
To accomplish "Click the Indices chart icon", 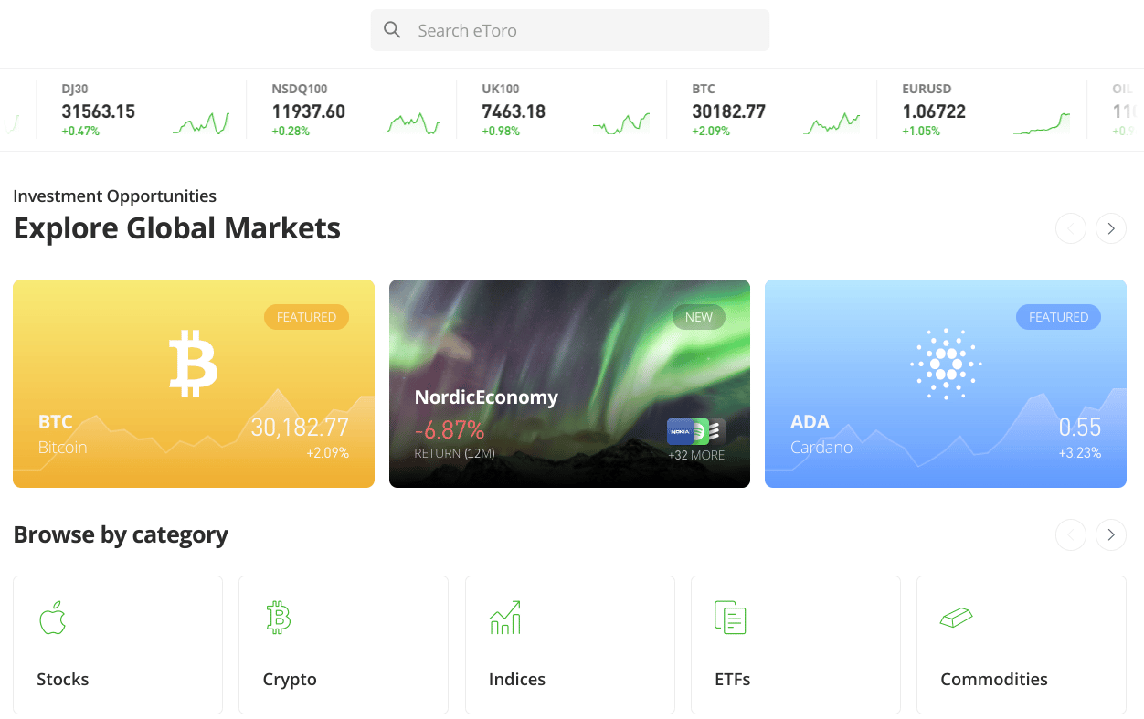I will click(x=505, y=618).
